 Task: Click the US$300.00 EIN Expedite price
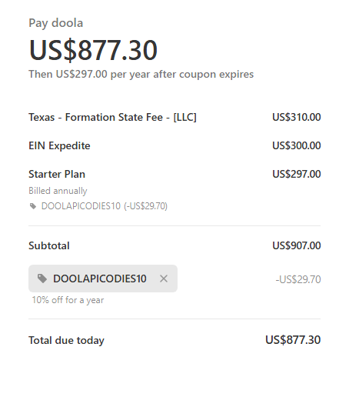[297, 145]
